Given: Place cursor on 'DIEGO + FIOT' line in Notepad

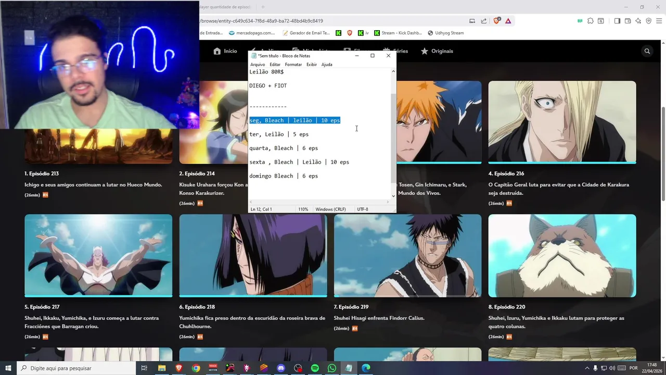Looking at the screenshot, I should [x=268, y=85].
